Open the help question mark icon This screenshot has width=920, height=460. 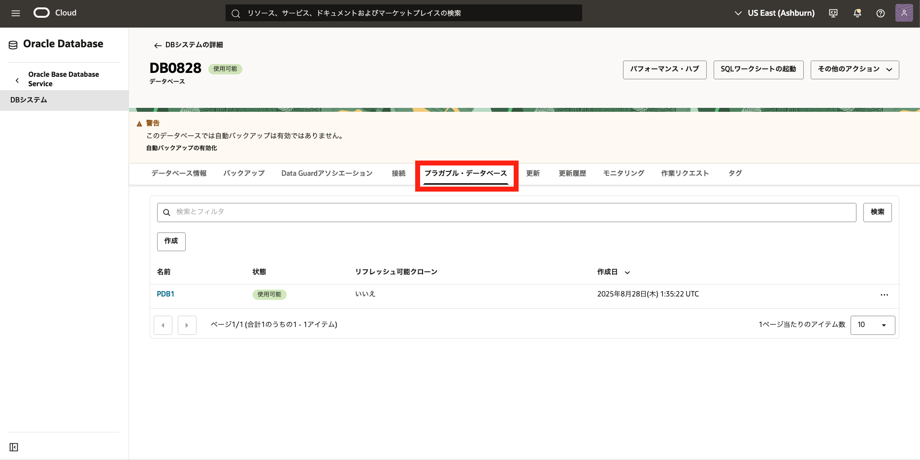click(x=881, y=13)
